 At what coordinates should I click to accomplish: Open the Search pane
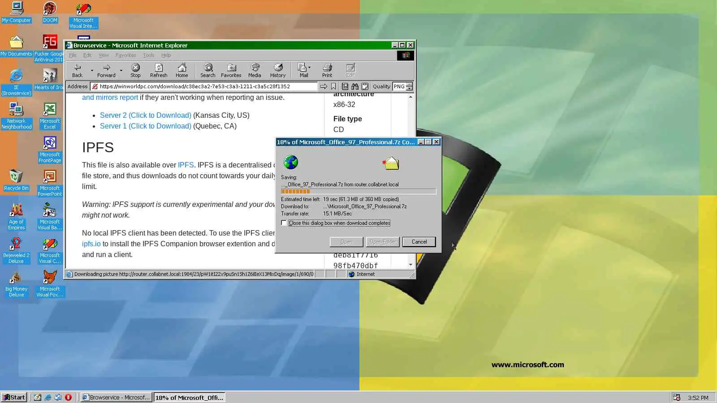tap(208, 70)
